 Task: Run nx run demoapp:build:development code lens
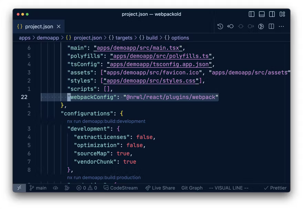click(106, 121)
